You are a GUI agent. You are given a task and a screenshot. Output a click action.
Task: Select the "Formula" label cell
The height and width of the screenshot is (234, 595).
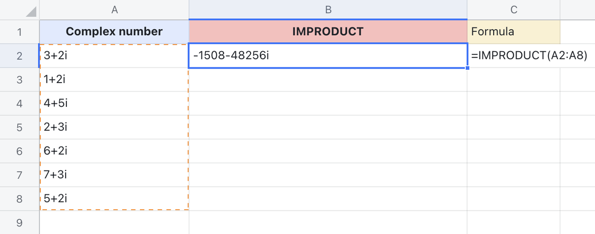click(513, 32)
